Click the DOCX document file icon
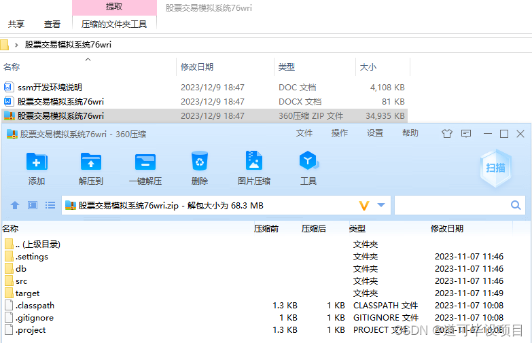This screenshot has height=343, width=532. 8,101
